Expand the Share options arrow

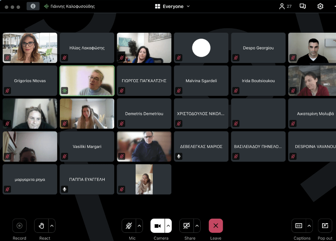coord(197,226)
